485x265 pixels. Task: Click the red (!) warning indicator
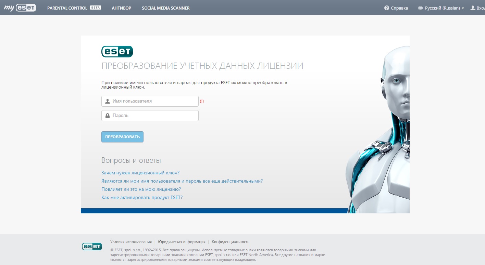pos(202,101)
